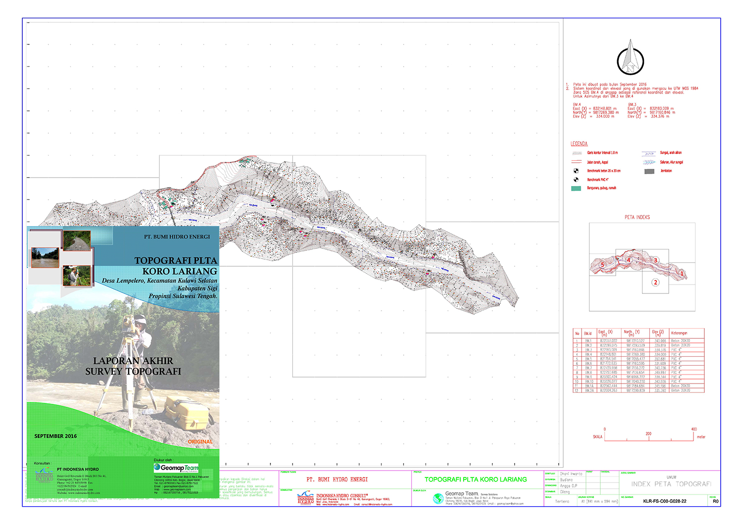The image size is (743, 524).
Task: Click the Benchmark beton 20 x 20 legend symbol
Action: pos(576,171)
